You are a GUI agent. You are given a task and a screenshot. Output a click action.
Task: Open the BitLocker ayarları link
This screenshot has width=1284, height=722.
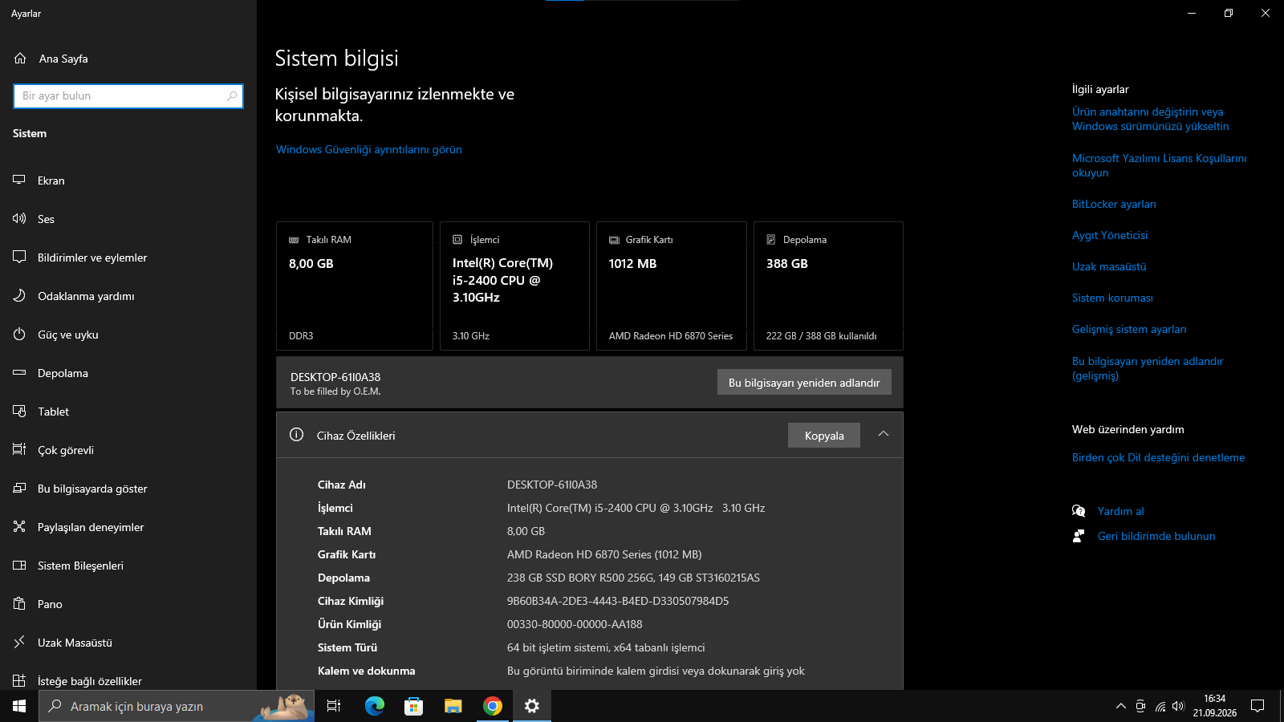click(x=1114, y=204)
